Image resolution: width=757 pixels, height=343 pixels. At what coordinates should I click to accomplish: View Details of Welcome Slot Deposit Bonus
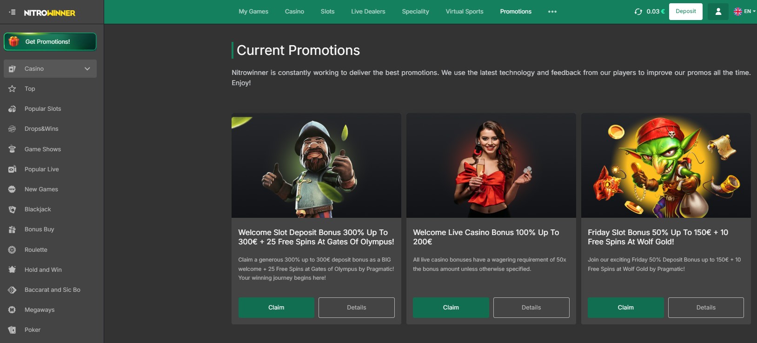tap(357, 308)
